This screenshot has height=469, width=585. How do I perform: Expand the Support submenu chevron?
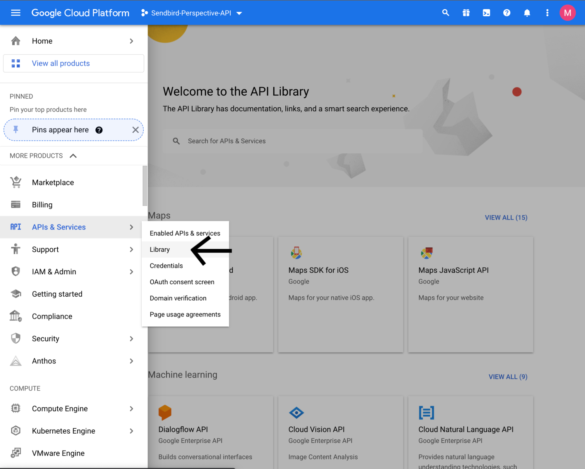(131, 249)
